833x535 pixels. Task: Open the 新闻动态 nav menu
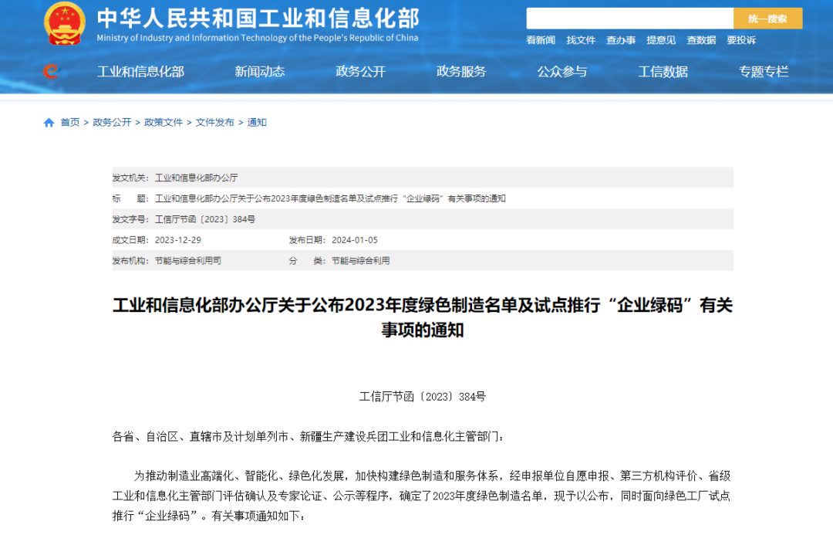click(260, 71)
